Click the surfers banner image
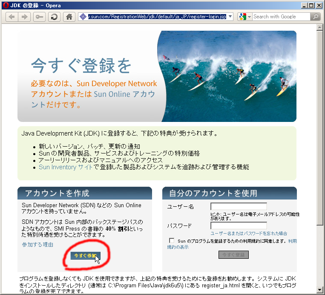Image resolution: width=325 pixels, height=295 pixels. pyautogui.click(x=227, y=76)
